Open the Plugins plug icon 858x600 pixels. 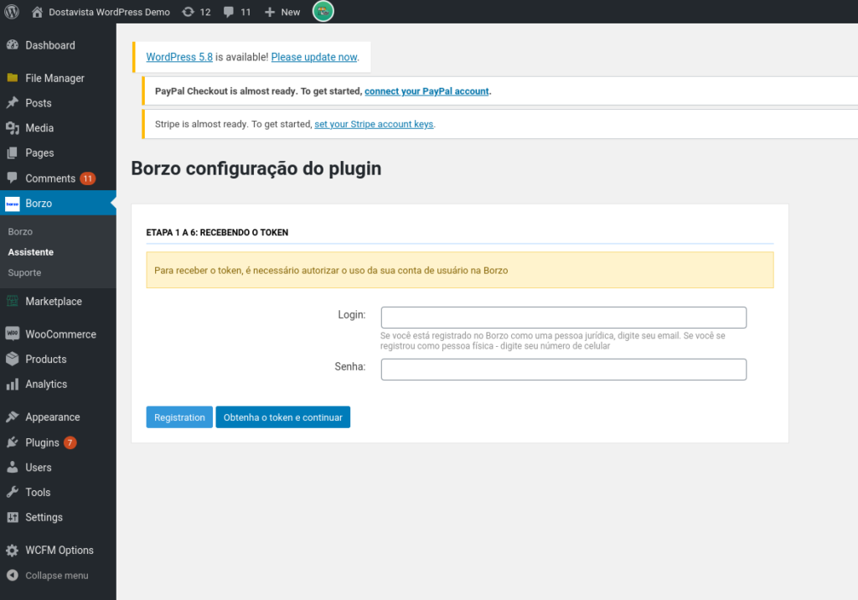(13, 442)
